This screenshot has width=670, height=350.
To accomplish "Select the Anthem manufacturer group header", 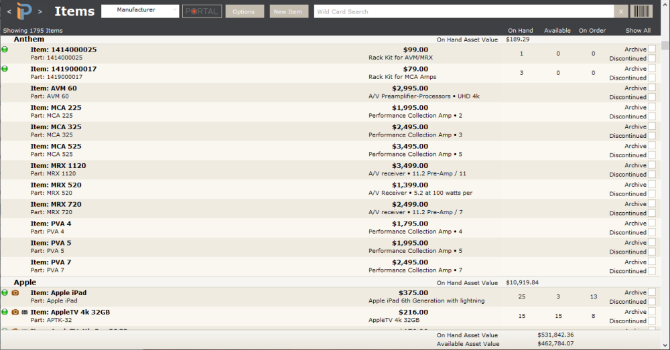I will pyautogui.click(x=29, y=39).
